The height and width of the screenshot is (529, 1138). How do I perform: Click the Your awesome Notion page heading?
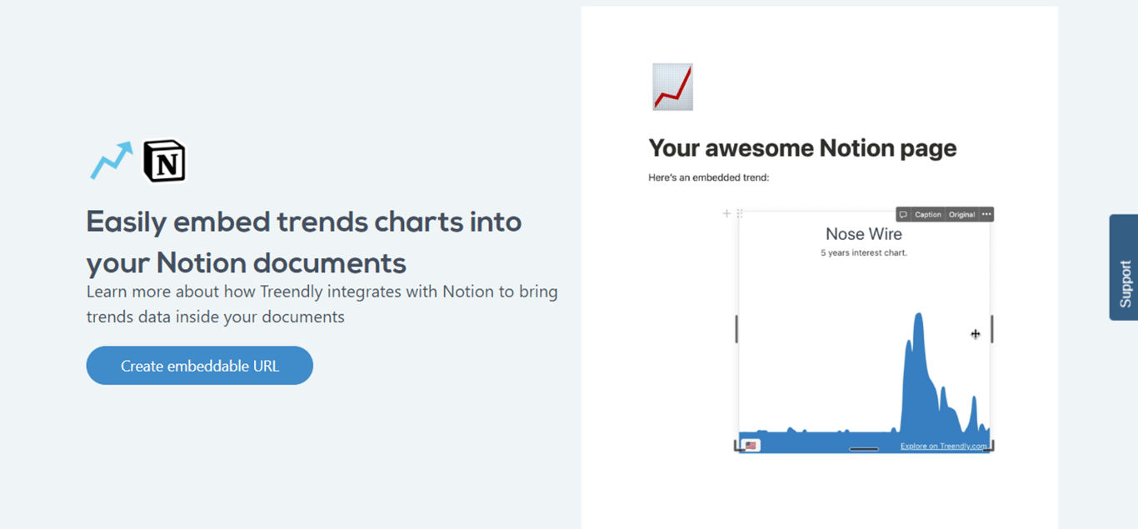[802, 148]
